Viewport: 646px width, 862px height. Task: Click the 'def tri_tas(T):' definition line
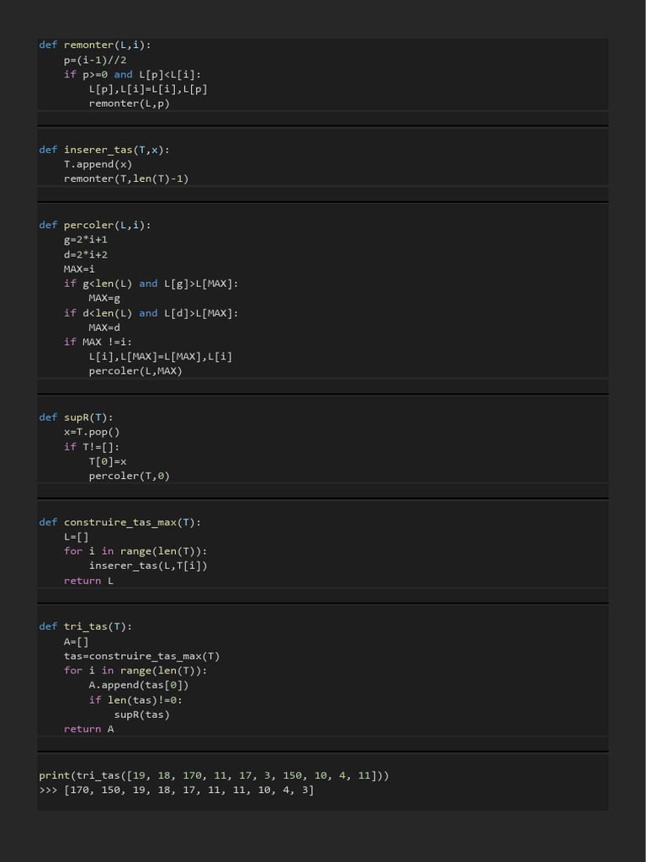coord(85,626)
